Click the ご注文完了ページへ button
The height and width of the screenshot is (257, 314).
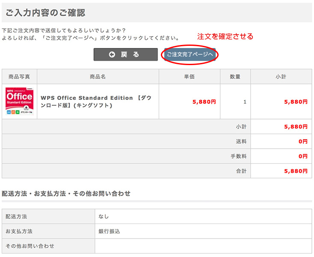coord(190,54)
